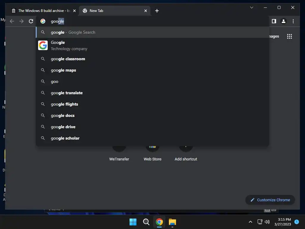The width and height of the screenshot is (305, 229).
Task: Click Add shortcut
Action: click(x=186, y=154)
